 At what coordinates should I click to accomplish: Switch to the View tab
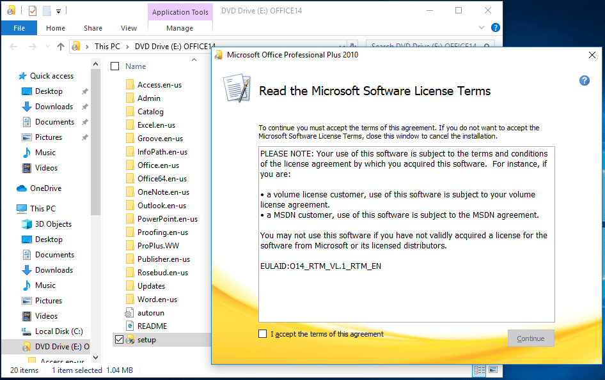129,28
